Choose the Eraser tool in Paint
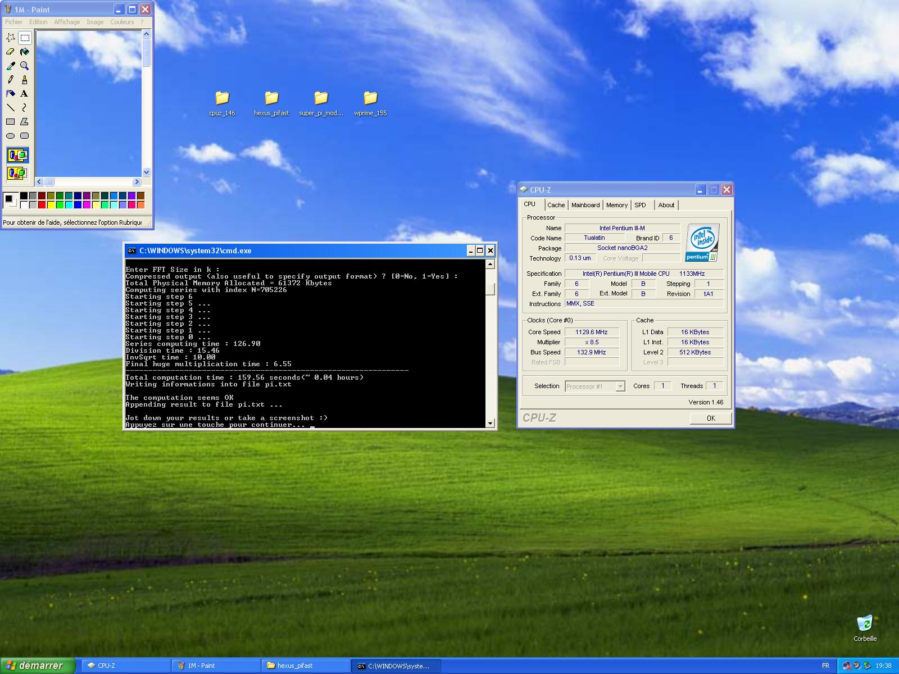Image resolution: width=899 pixels, height=674 pixels. click(x=11, y=52)
